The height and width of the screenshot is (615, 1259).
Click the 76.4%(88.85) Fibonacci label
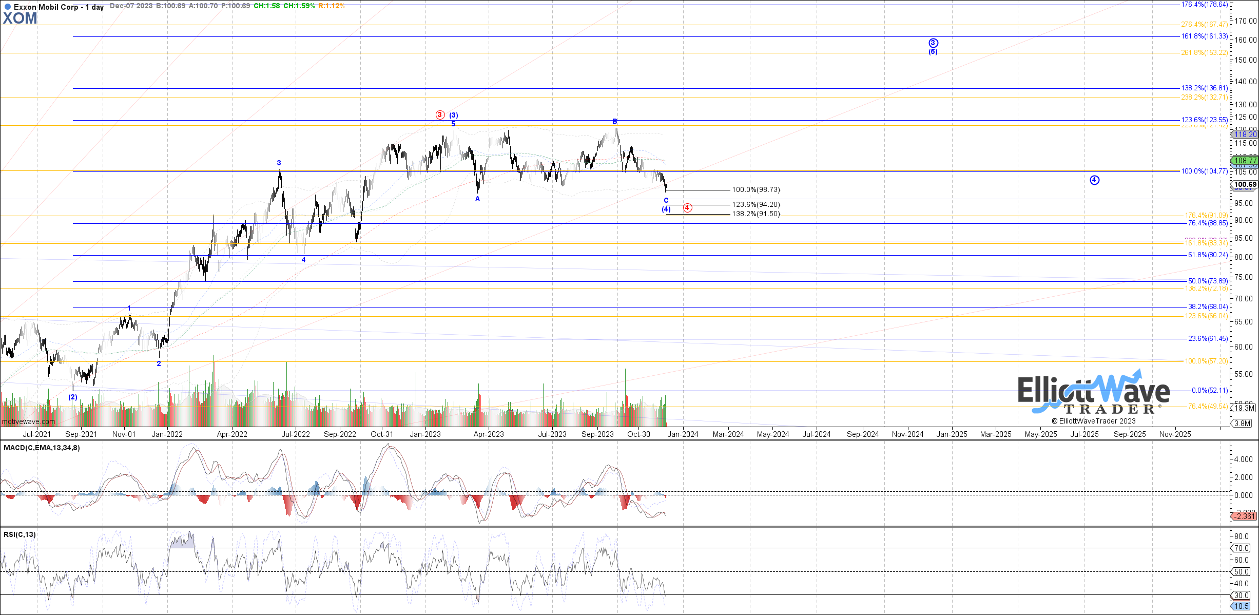1208,223
